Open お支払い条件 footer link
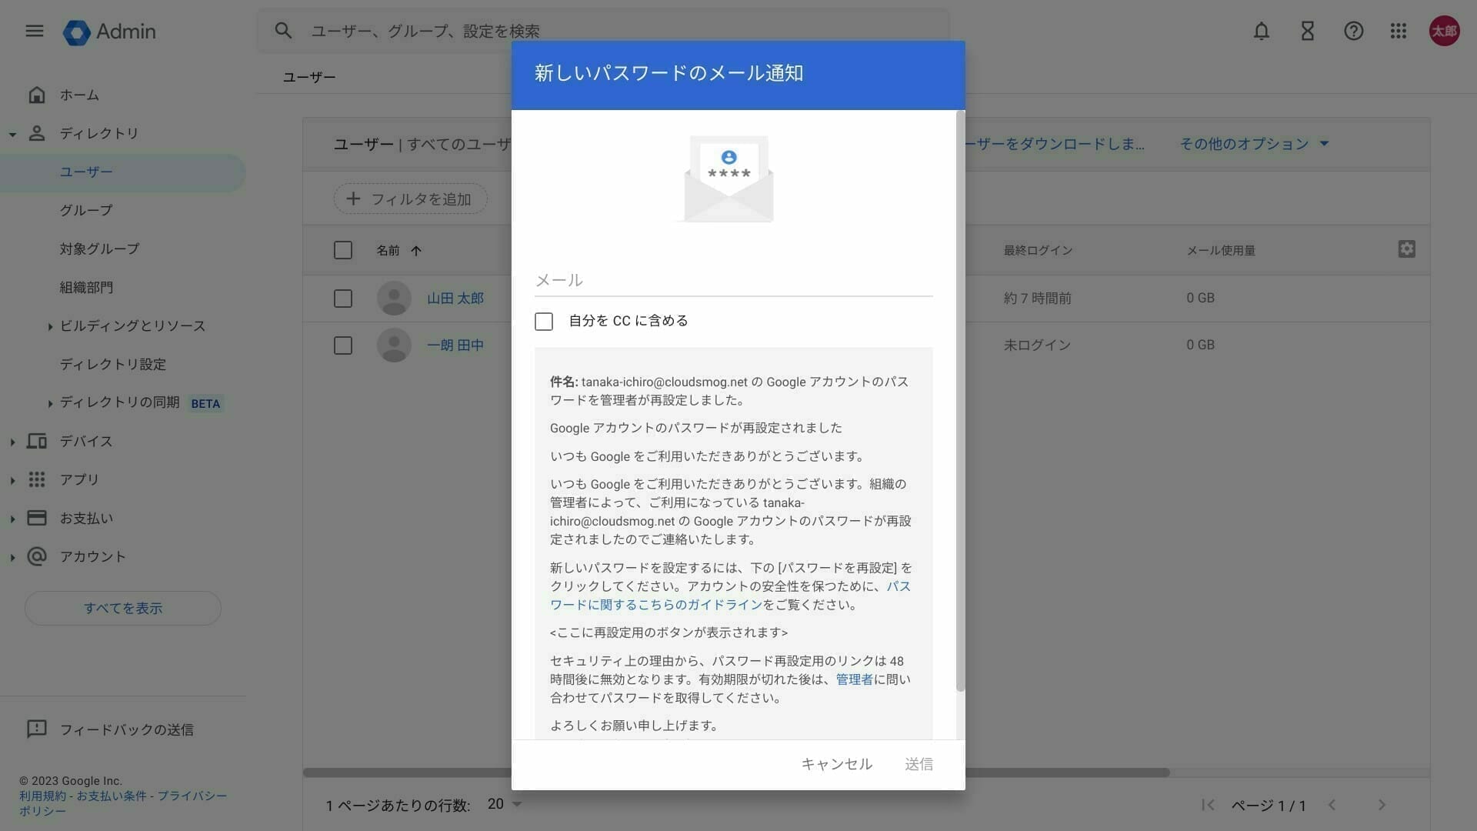Screen dimensions: 1477x831 (112, 796)
